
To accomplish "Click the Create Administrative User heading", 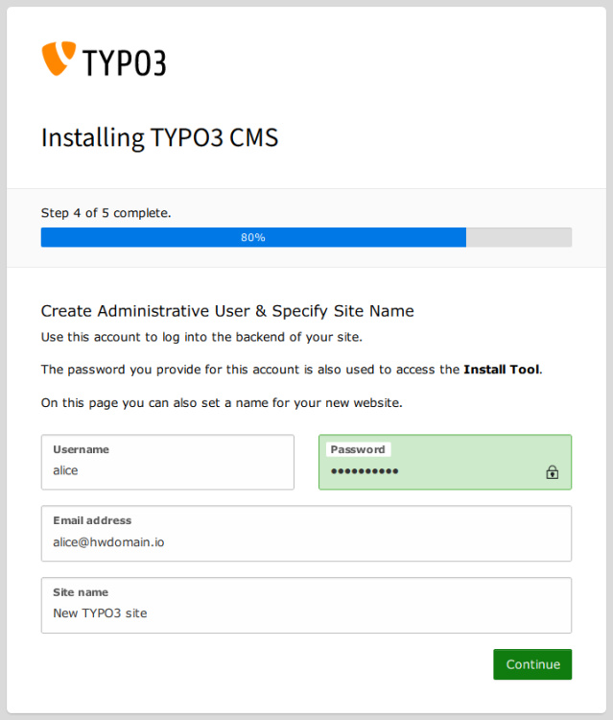I will [x=227, y=311].
